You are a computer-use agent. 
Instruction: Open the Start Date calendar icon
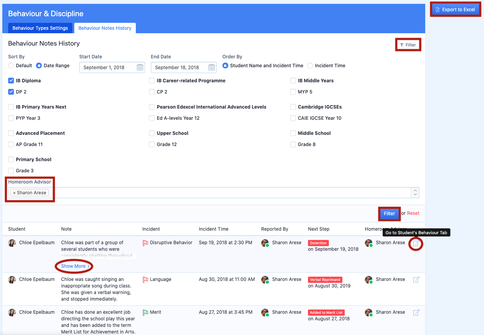140,67
